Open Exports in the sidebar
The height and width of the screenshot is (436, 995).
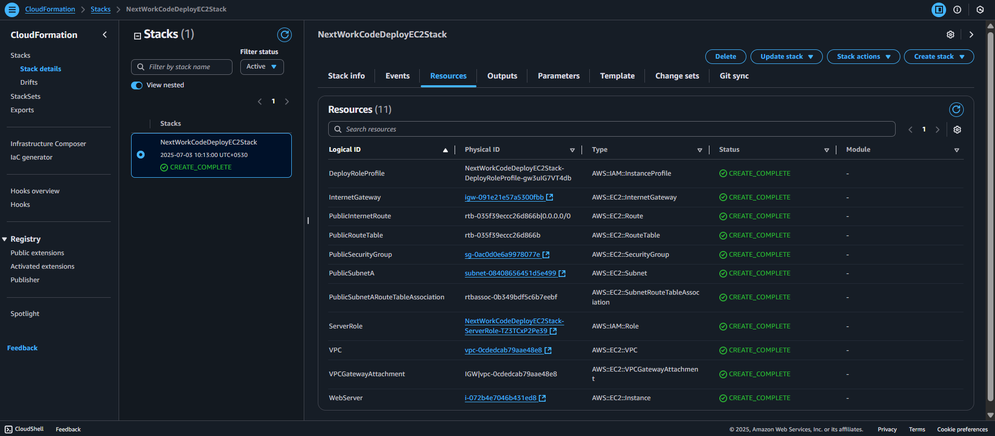[22, 110]
